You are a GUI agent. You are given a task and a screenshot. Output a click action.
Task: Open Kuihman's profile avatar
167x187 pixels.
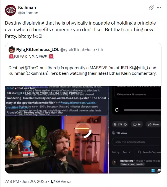11,10
